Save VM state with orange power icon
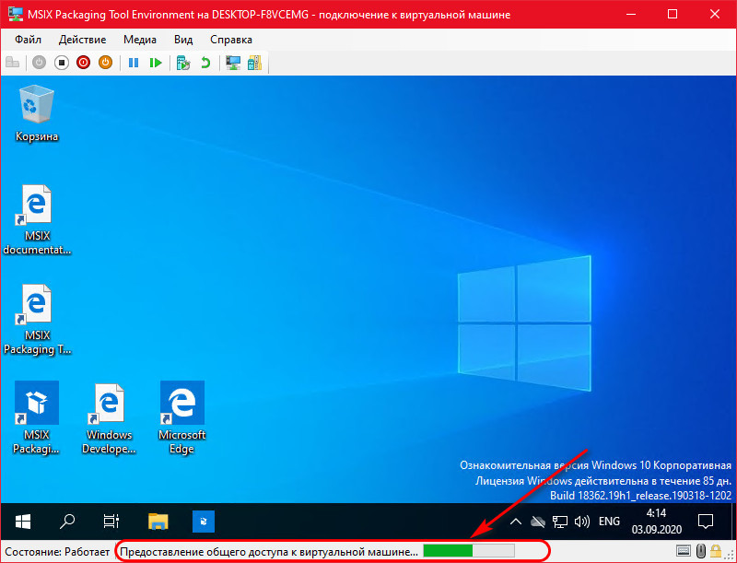The image size is (737, 563). click(105, 63)
